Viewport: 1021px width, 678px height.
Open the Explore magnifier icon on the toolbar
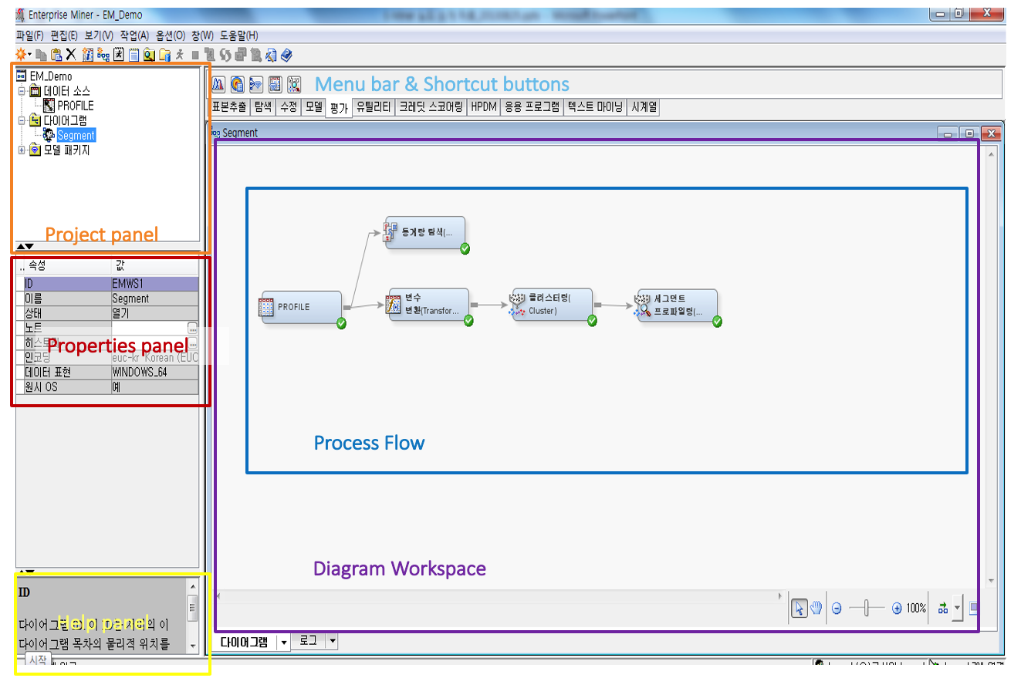point(147,54)
